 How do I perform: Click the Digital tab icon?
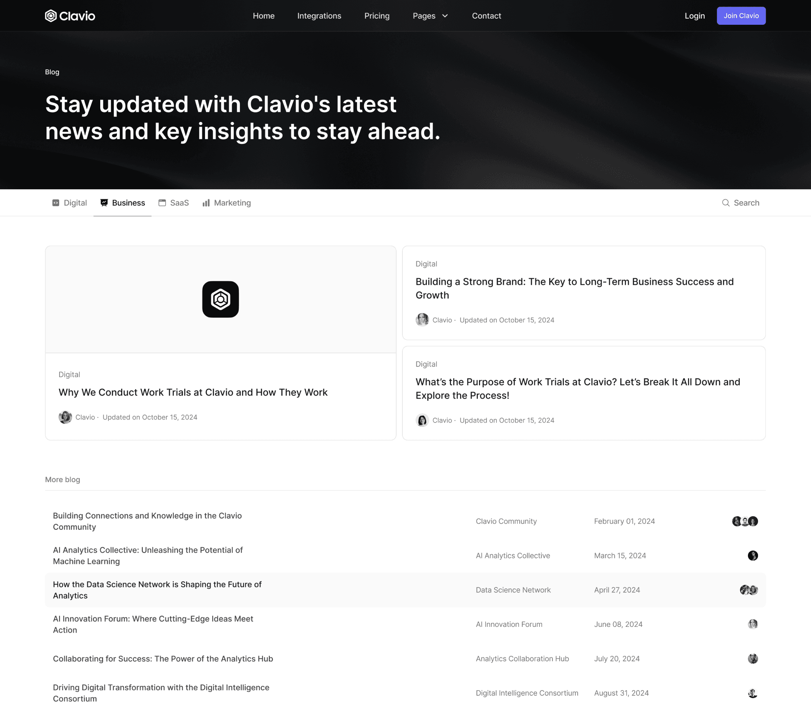pyautogui.click(x=56, y=203)
